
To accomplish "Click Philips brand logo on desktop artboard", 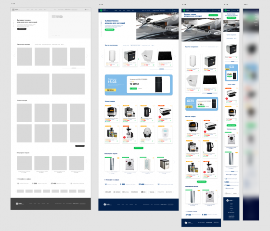I will coord(108,192).
